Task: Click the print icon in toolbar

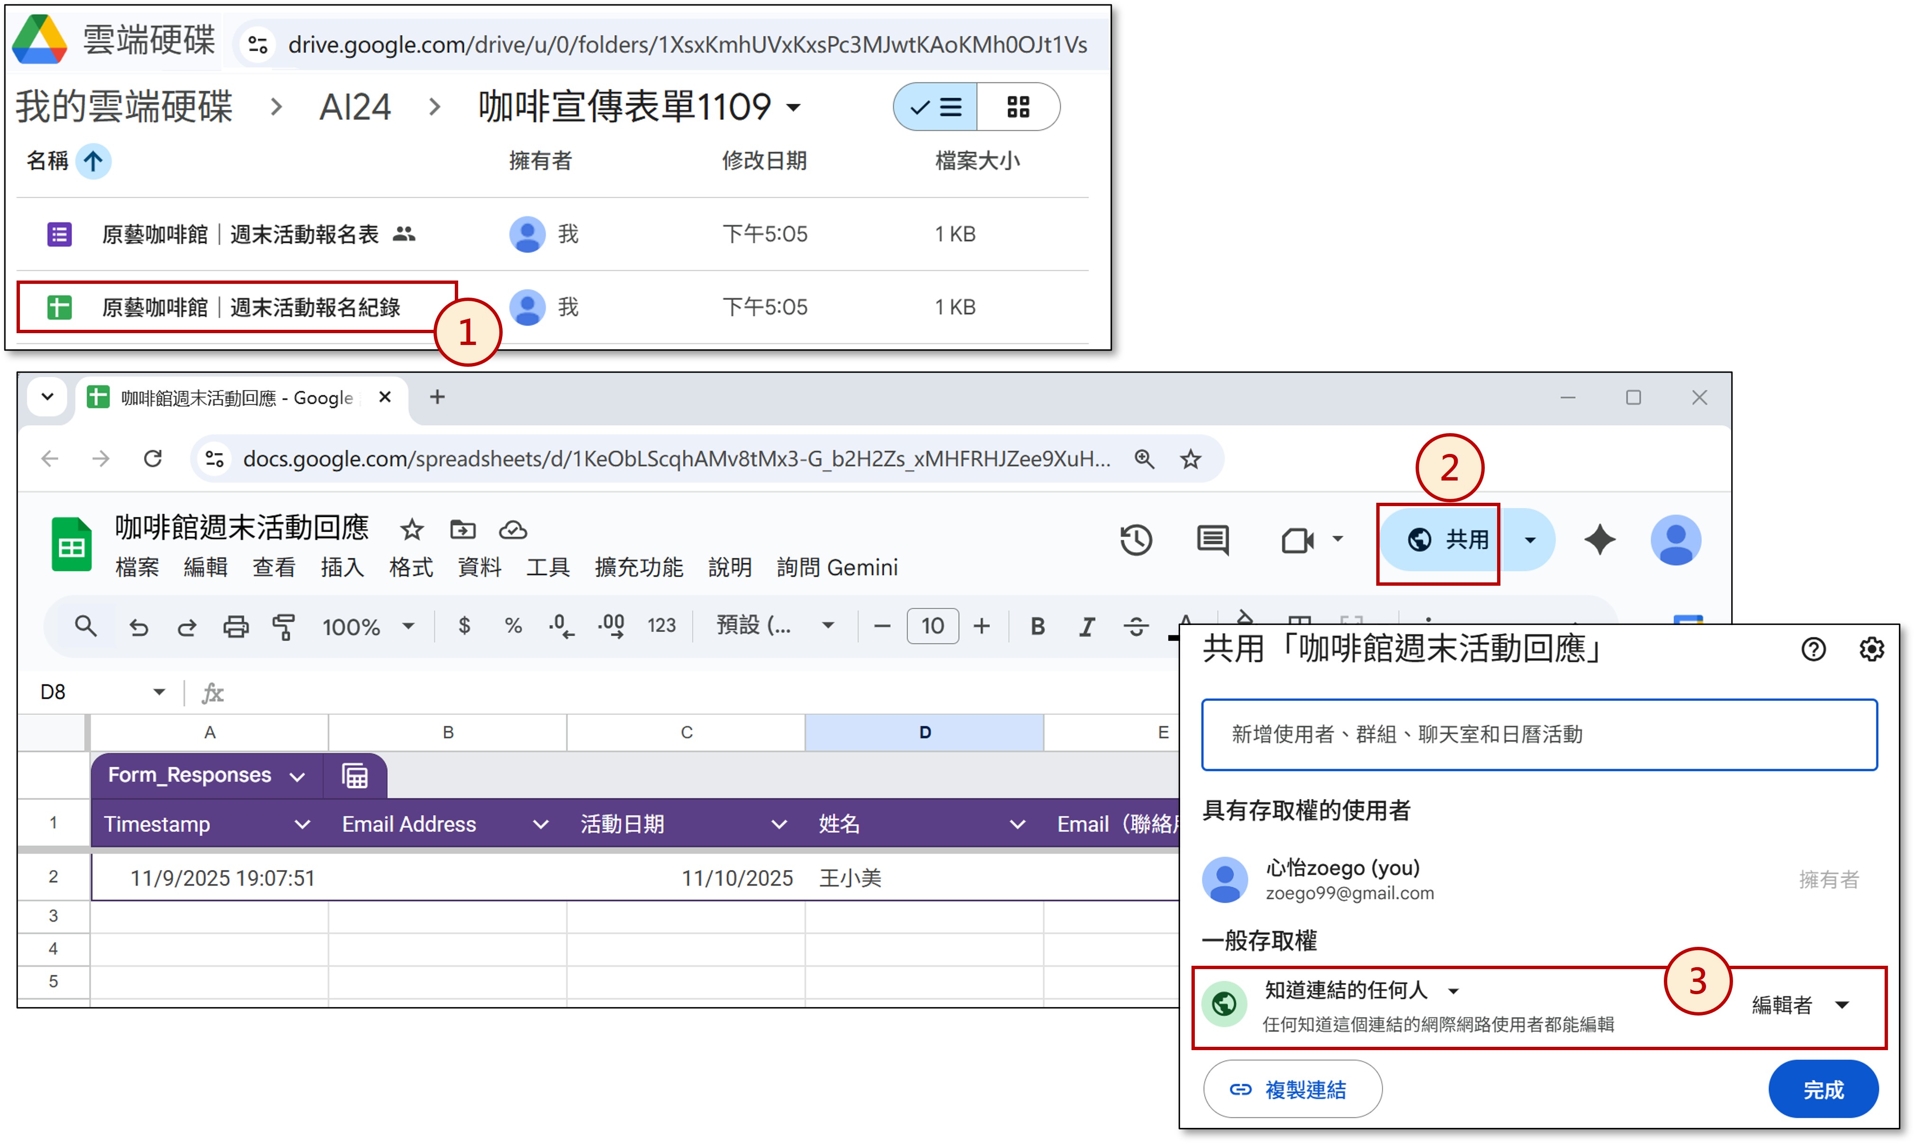Action: pyautogui.click(x=235, y=627)
